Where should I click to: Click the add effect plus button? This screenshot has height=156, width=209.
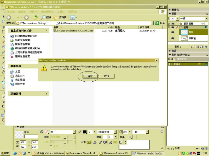130,137
